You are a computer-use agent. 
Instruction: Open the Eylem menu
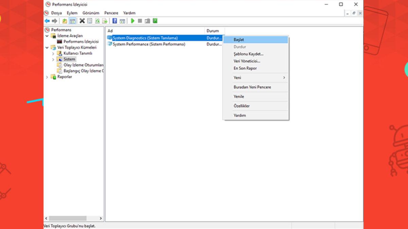(72, 13)
